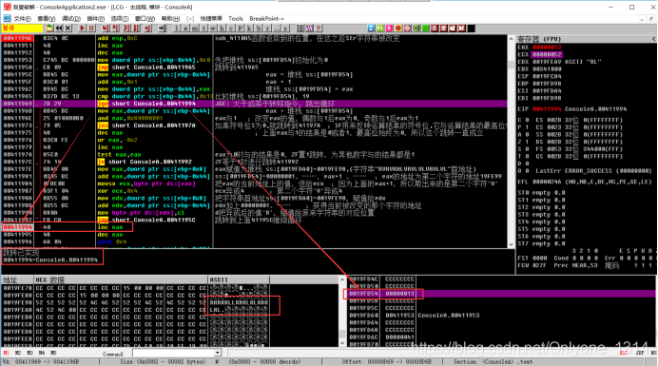658x366 pixels.
Task: Click the black square toolbar icon
Action: click(x=471, y=29)
